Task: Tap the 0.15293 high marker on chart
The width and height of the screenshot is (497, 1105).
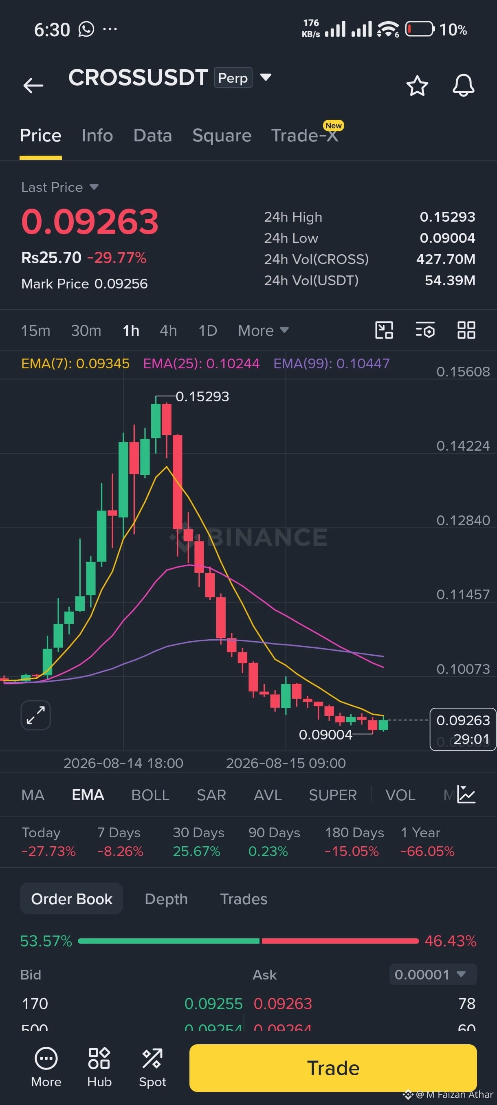Action: tap(202, 396)
